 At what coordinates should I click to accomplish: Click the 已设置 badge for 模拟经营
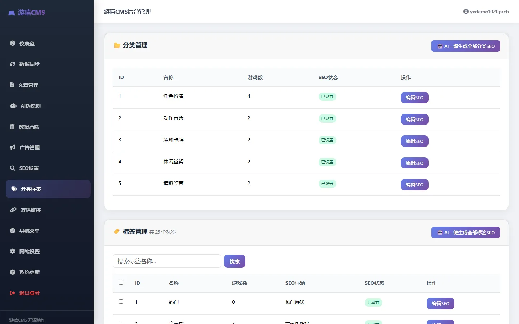click(327, 184)
